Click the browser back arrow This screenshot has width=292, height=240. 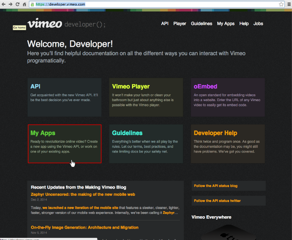[3, 4]
